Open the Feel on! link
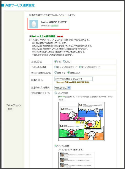The height and width of the screenshot is (169, 125). click(x=62, y=97)
